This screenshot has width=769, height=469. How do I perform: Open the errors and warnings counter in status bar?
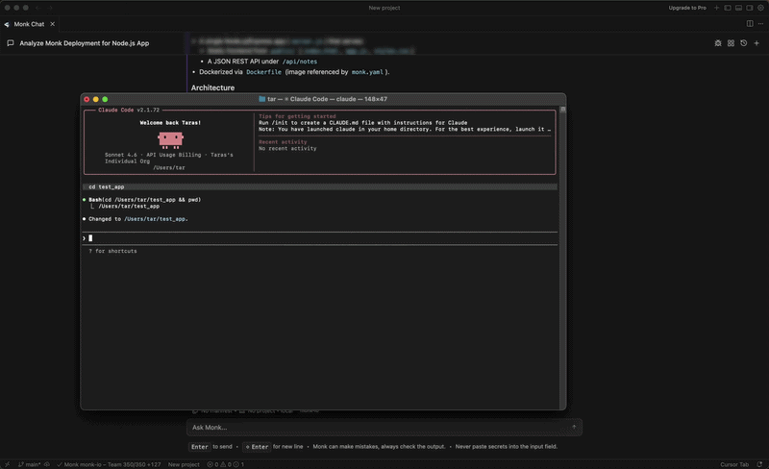(x=225, y=464)
